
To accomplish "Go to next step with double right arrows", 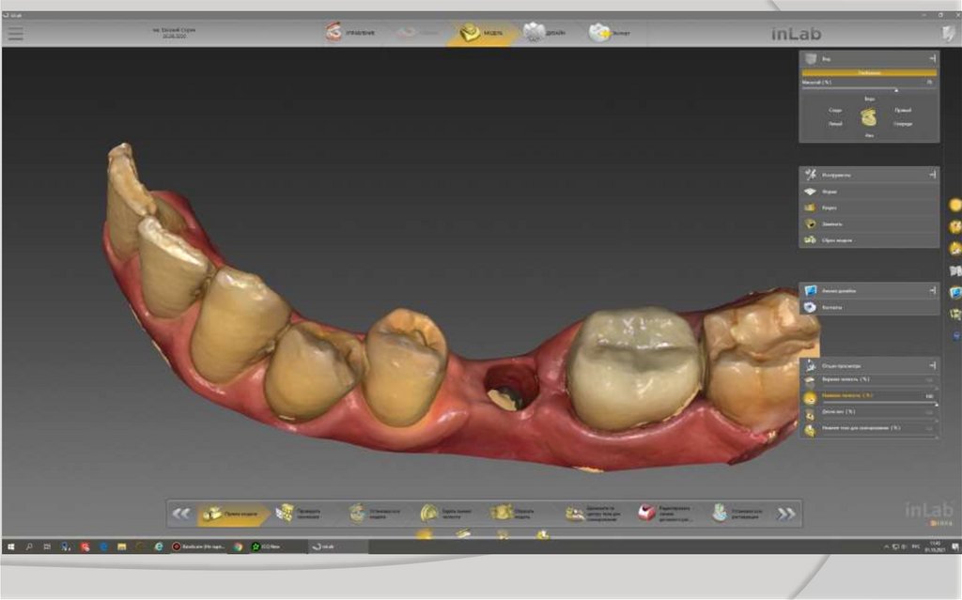I will [x=785, y=514].
